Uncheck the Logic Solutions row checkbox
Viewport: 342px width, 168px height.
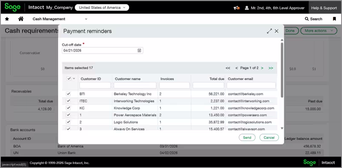coord(68,122)
